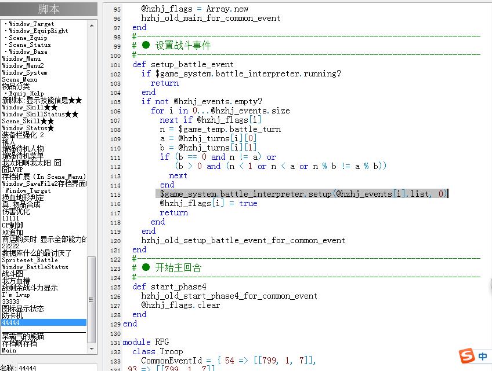Select the Scene_Status script

click(30, 45)
